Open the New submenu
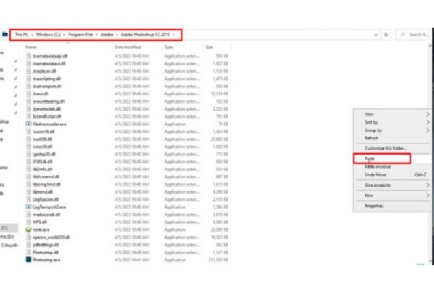The image size is (434, 289). pos(392,196)
